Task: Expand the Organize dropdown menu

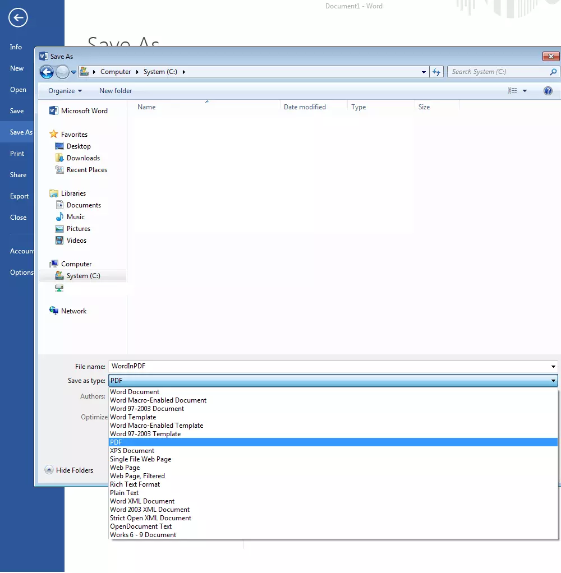Action: click(65, 91)
